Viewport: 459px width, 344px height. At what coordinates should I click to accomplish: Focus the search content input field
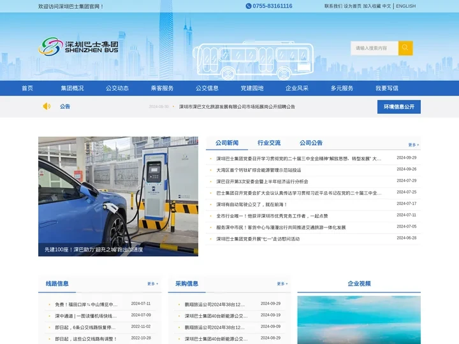pyautogui.click(x=374, y=48)
